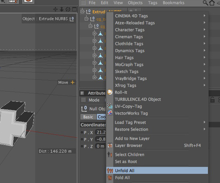The width and height of the screenshot is (220, 183).
Task: Click the VectorWorks Tag icon
Action: point(110,113)
